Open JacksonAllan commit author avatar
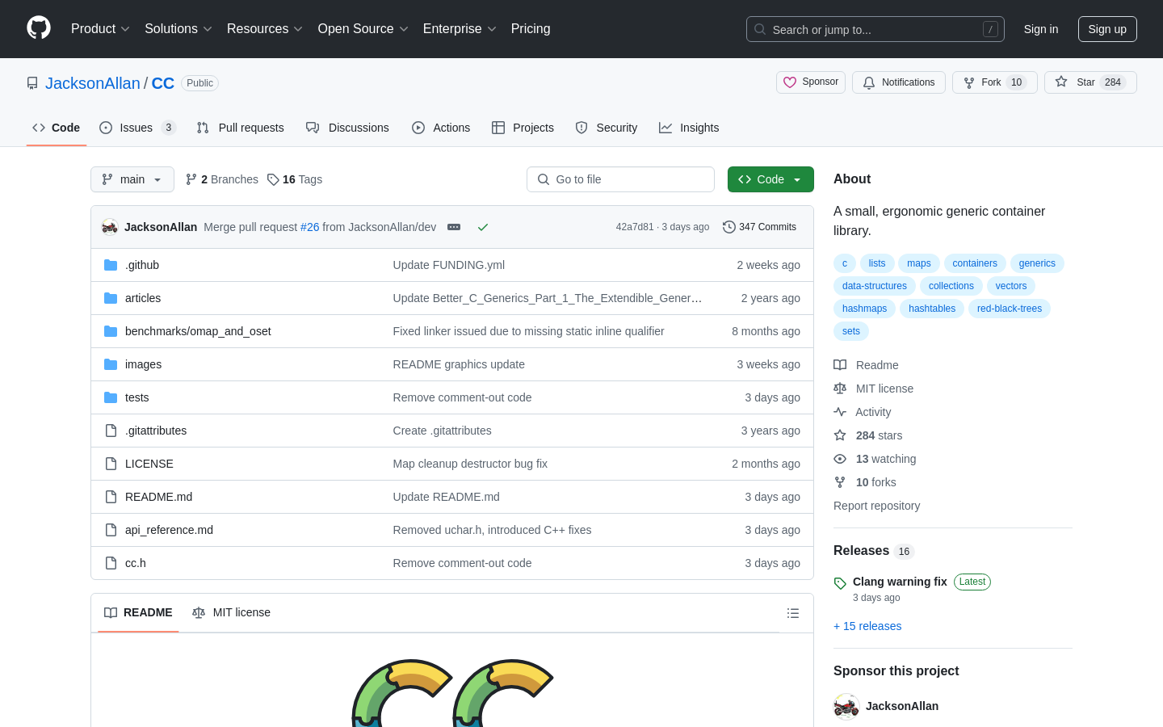The width and height of the screenshot is (1163, 727). pyautogui.click(x=110, y=227)
